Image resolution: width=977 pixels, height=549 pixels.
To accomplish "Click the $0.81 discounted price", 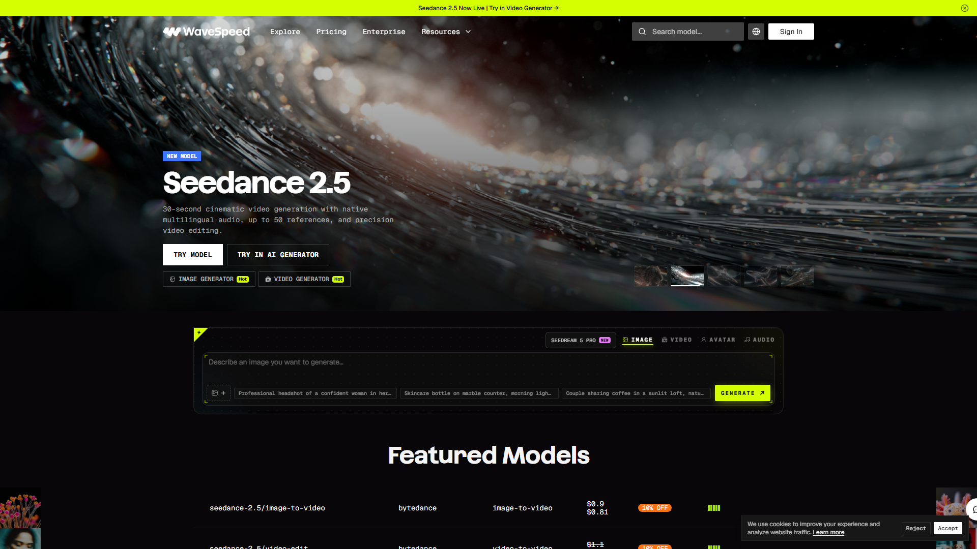I will (597, 512).
